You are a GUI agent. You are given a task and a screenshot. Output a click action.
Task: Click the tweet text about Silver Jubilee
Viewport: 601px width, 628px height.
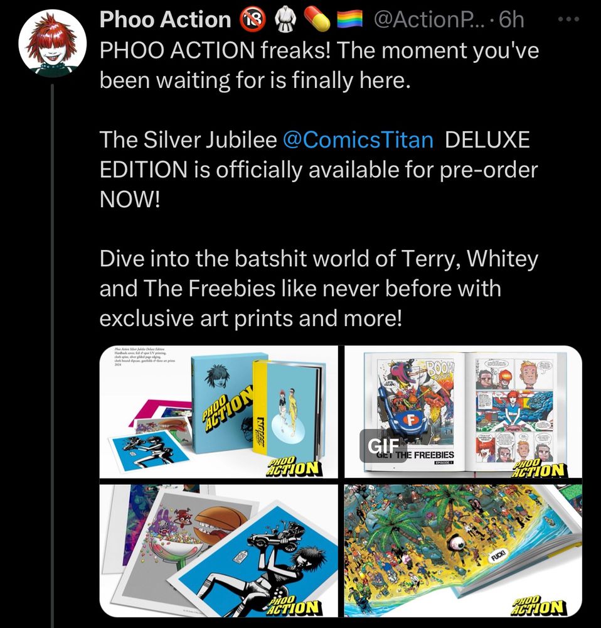click(x=319, y=170)
